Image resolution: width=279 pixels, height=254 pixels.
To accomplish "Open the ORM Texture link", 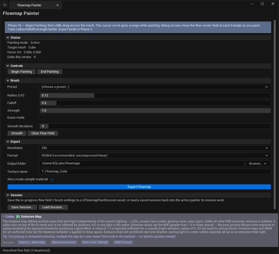I will pyautogui.click(x=123, y=242).
